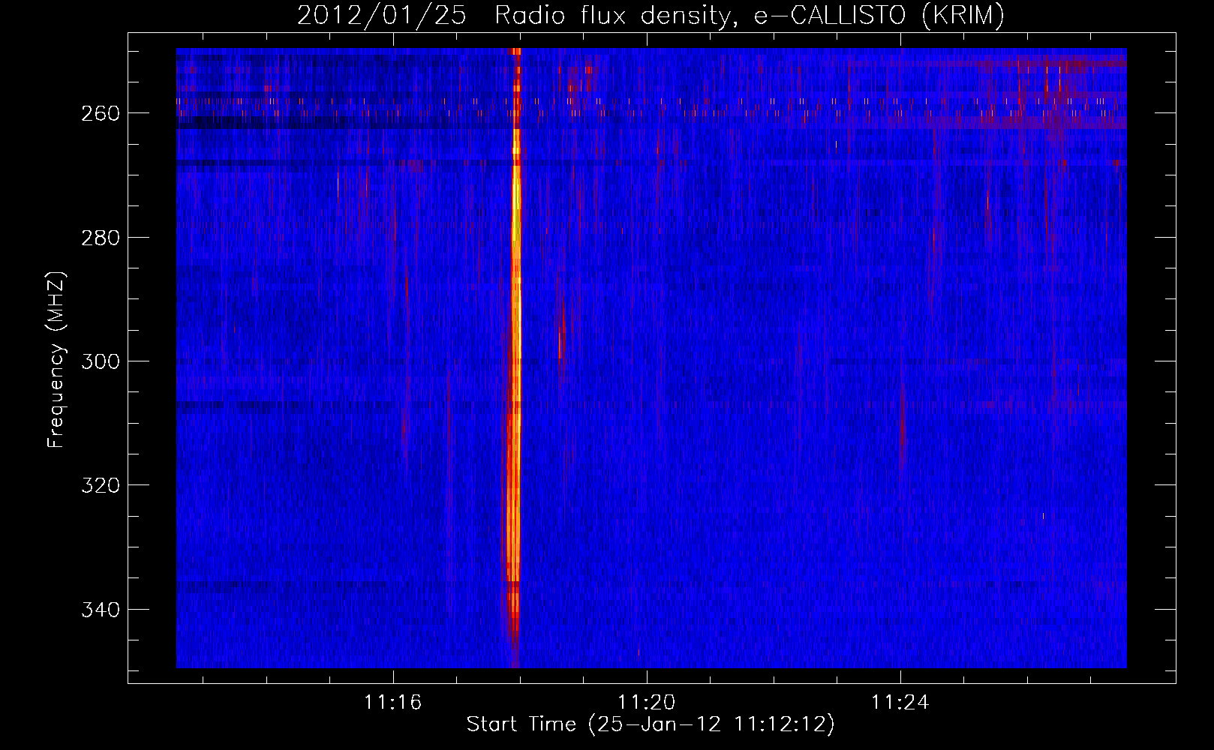
Task: Click the plot title "2012/01/25 Radio flux density, e-CALLISTO (KRIM)"
Action: [651, 15]
